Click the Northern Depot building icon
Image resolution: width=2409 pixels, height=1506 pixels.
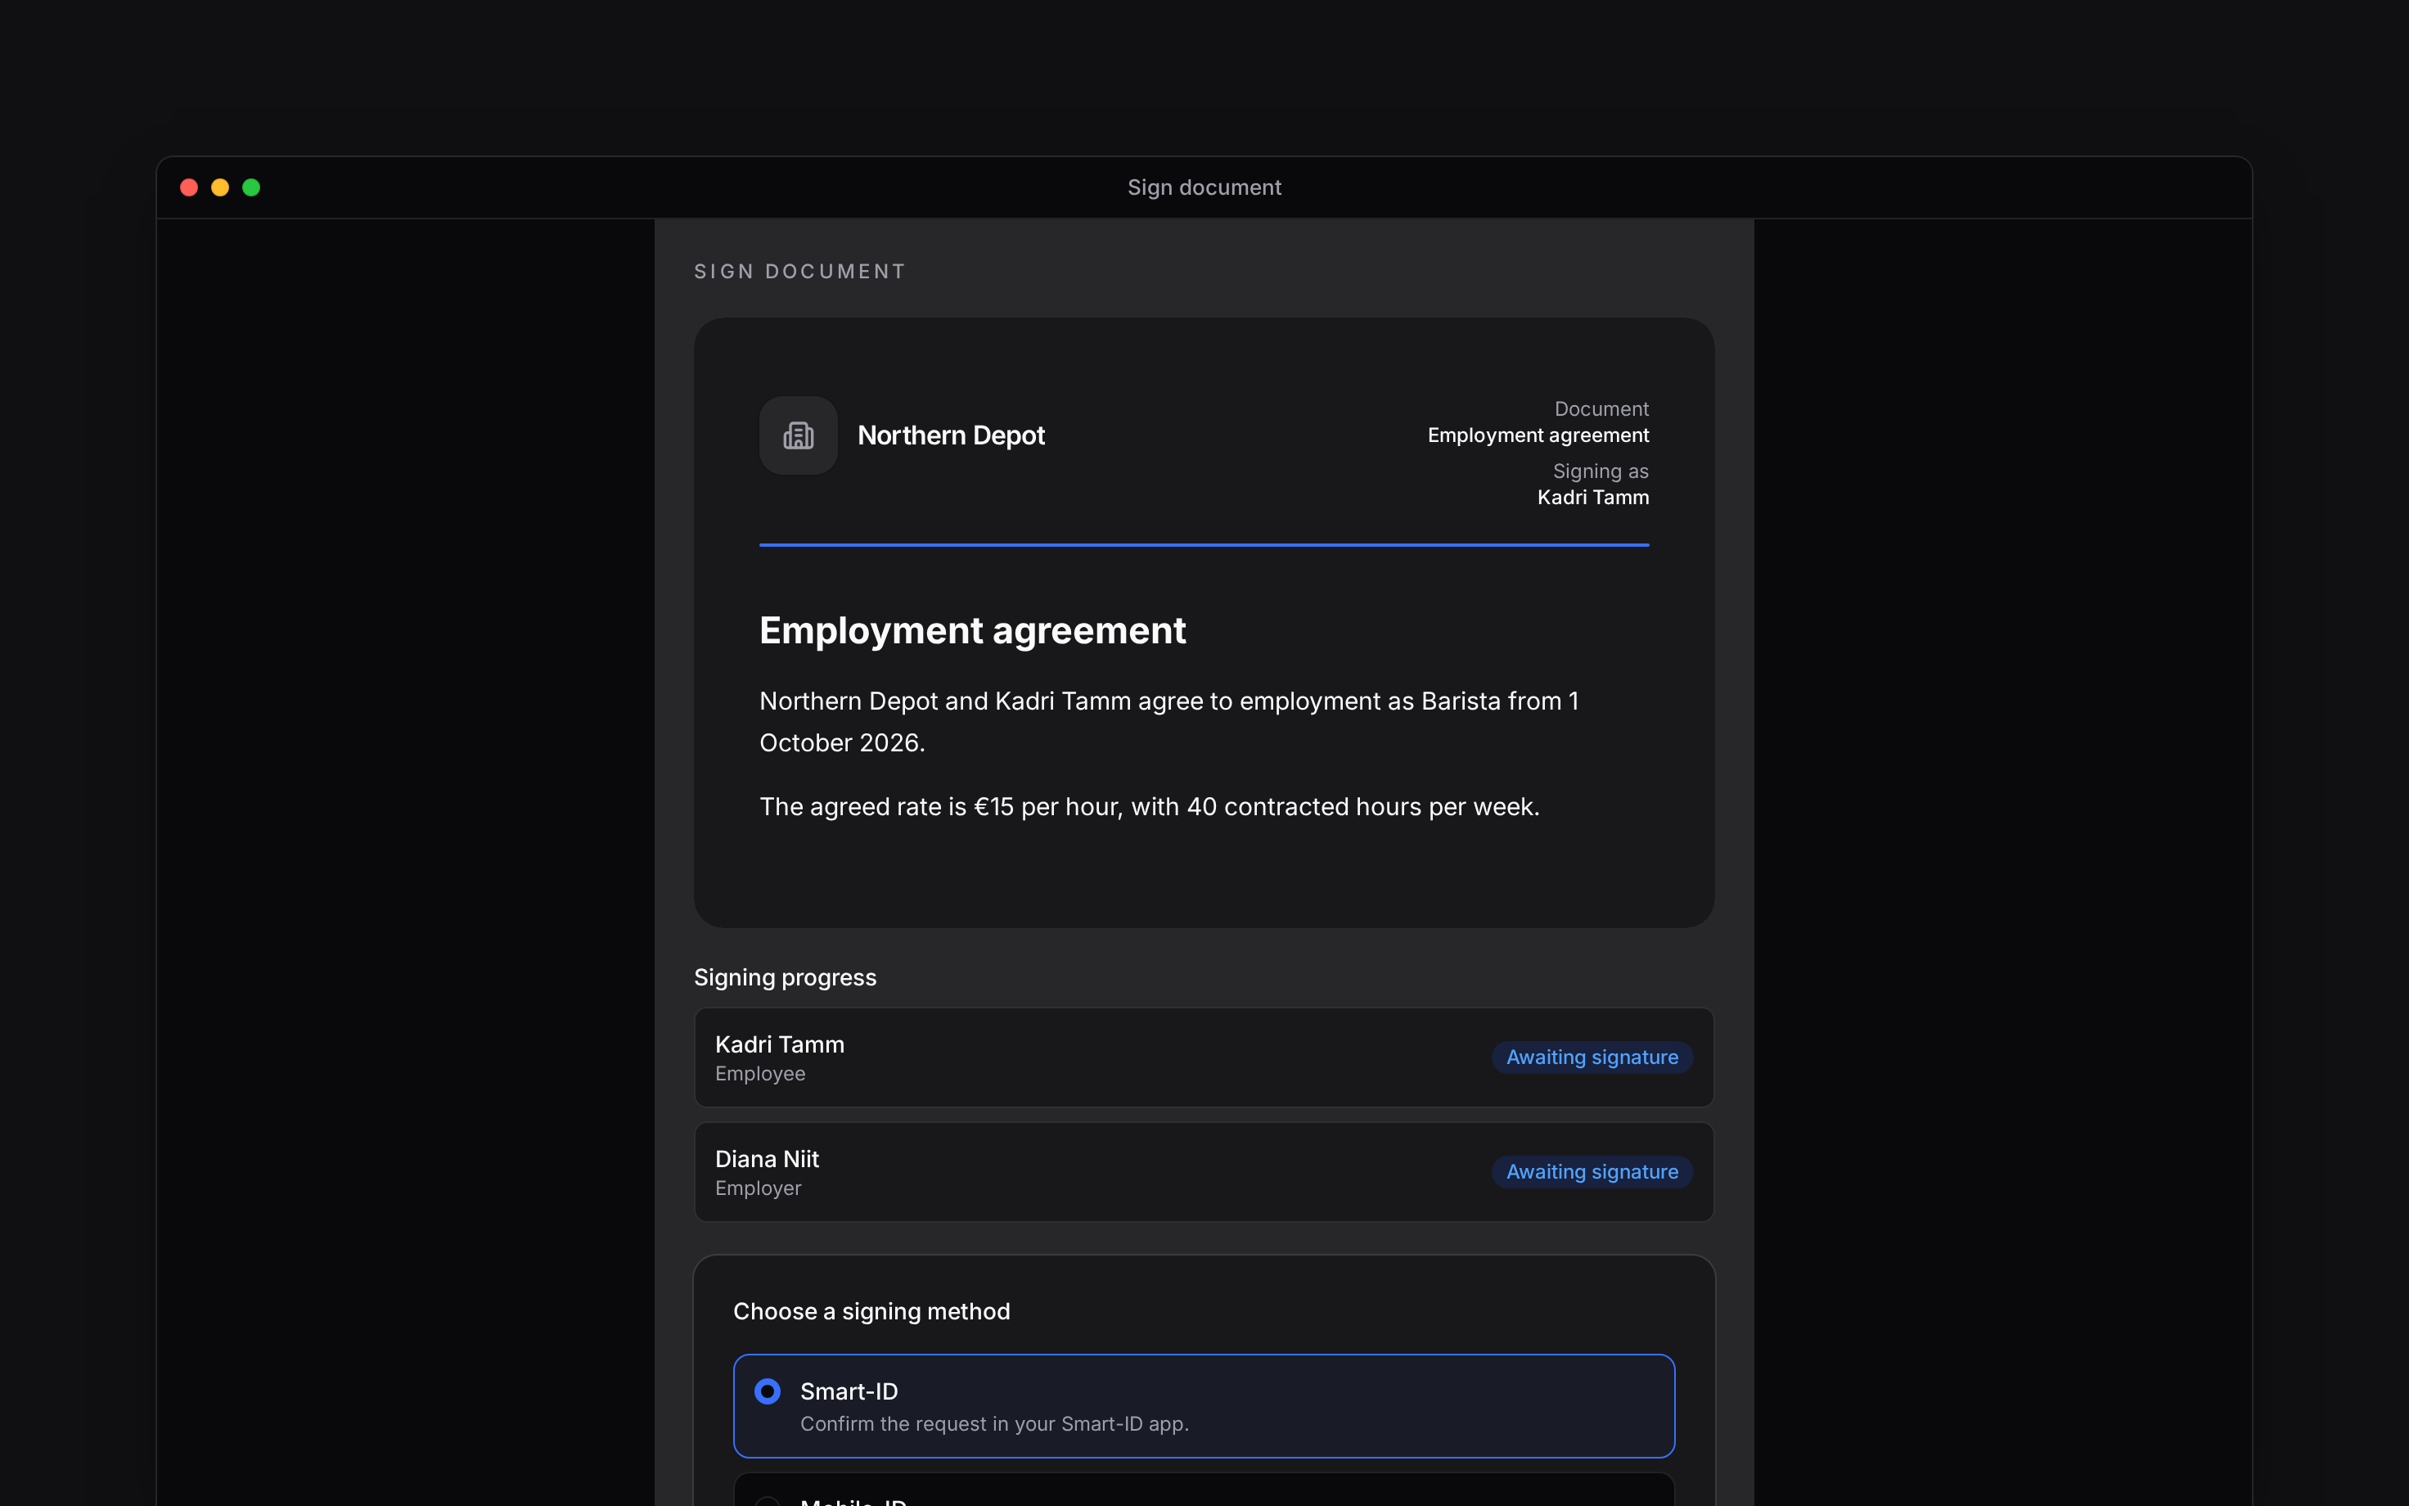(799, 435)
